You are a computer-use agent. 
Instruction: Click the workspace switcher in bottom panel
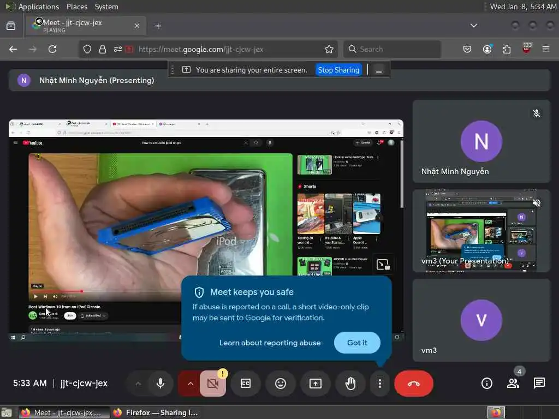tap(496, 412)
